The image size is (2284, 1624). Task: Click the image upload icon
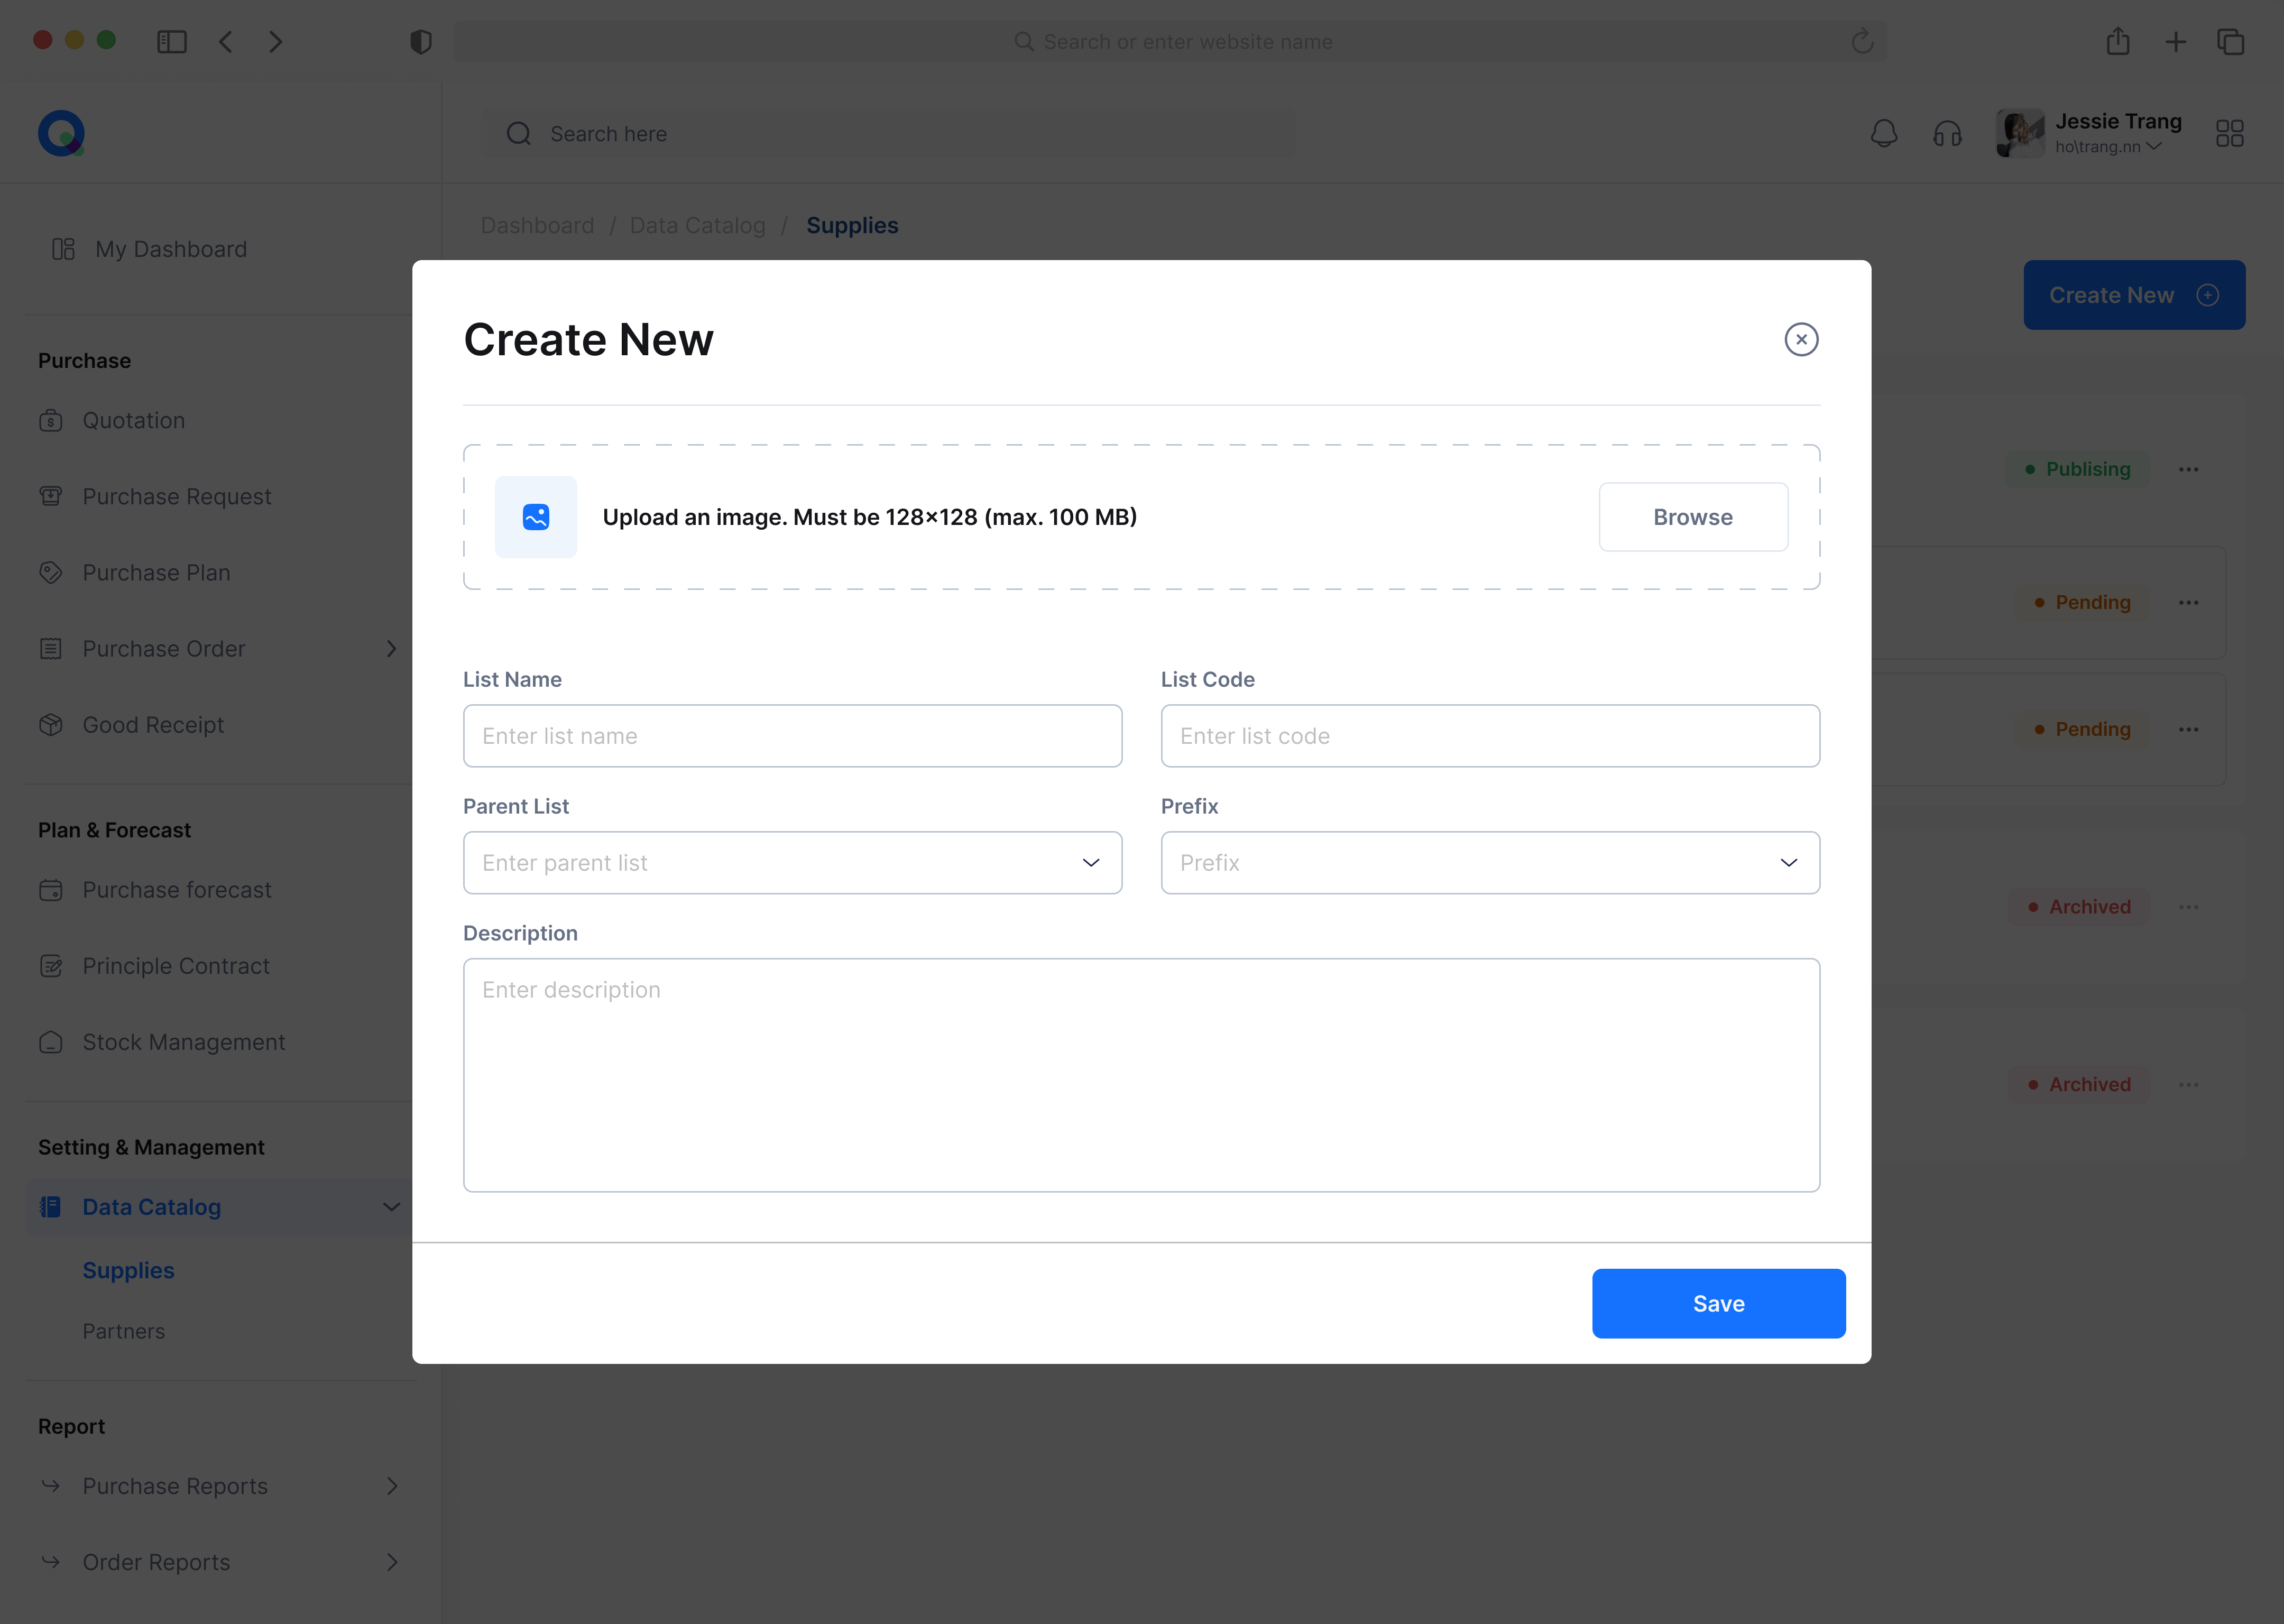(536, 517)
